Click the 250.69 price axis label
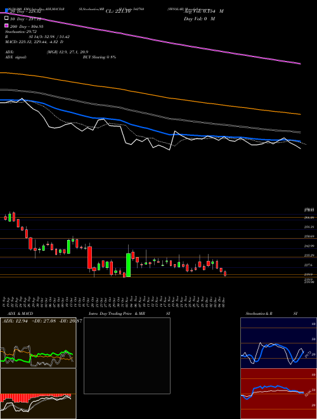 click(309, 236)
